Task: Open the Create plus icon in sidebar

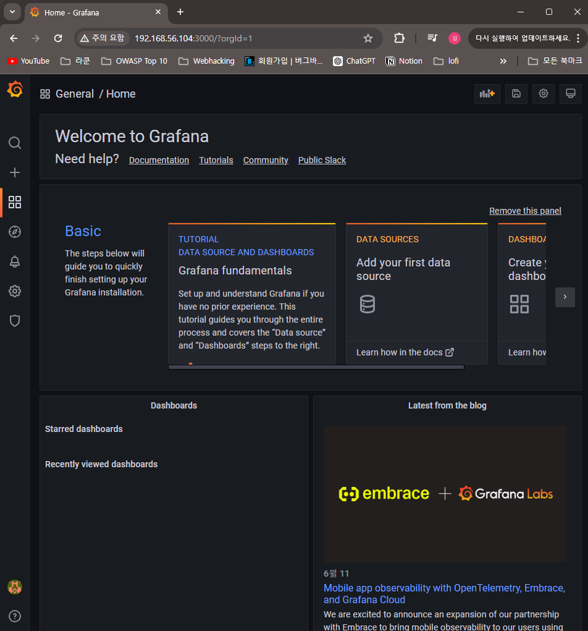Action: pos(15,172)
